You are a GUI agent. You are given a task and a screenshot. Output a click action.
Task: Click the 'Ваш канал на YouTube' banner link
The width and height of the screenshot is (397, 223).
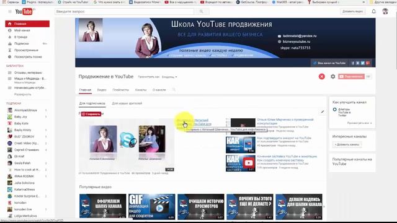(x=329, y=63)
